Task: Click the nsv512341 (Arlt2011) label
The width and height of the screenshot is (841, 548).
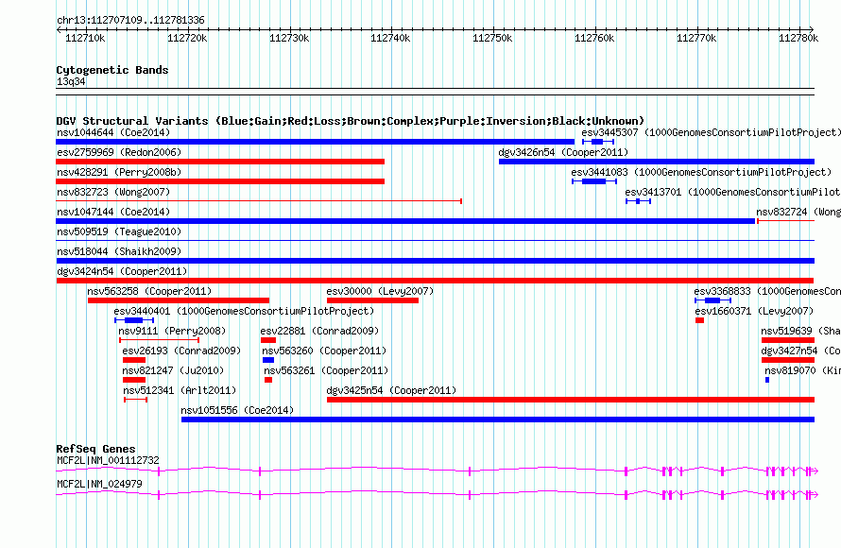Action: [x=180, y=390]
